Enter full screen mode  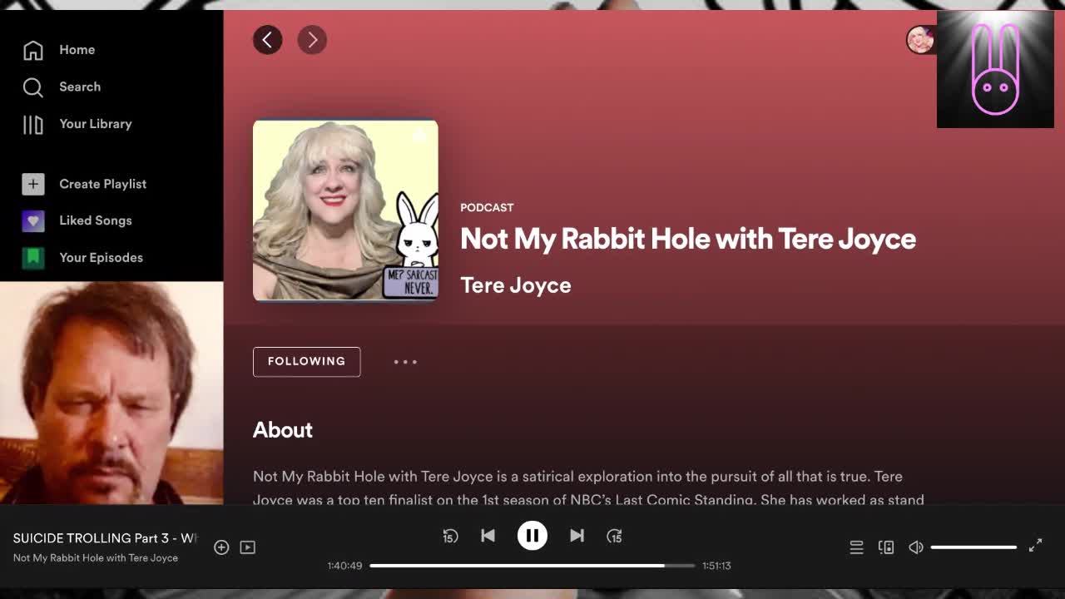(1035, 546)
